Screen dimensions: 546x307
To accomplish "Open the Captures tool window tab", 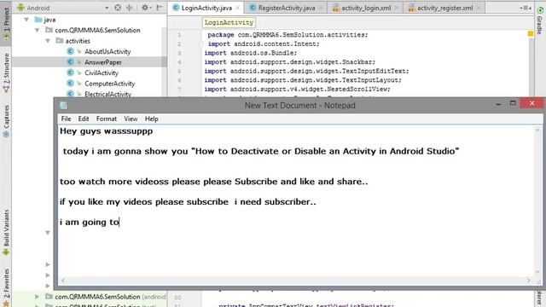I will [6, 121].
